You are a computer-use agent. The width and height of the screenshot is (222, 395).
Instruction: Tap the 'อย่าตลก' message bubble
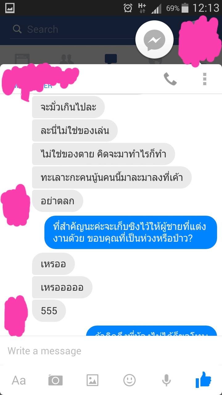point(58,201)
